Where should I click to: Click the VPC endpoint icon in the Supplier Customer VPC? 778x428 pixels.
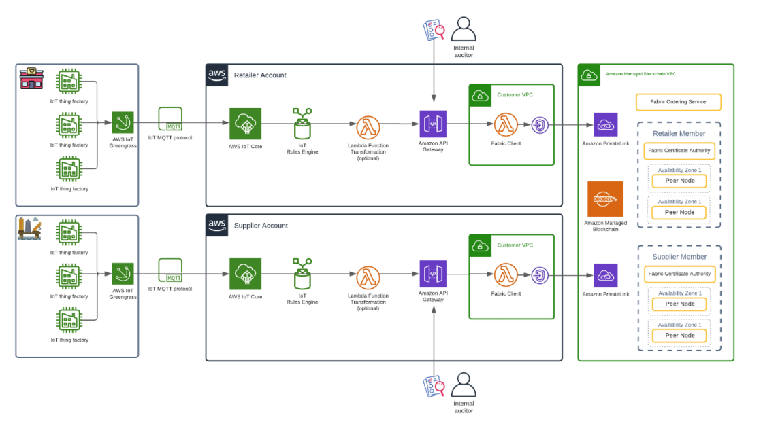click(540, 275)
